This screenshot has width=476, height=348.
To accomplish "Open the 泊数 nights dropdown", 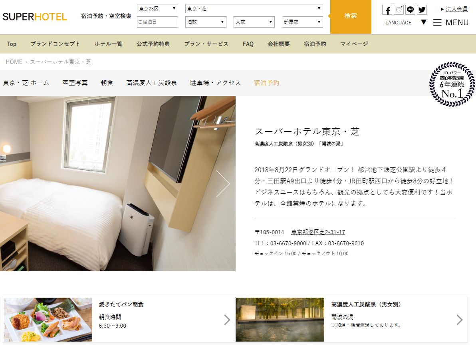I will point(206,22).
